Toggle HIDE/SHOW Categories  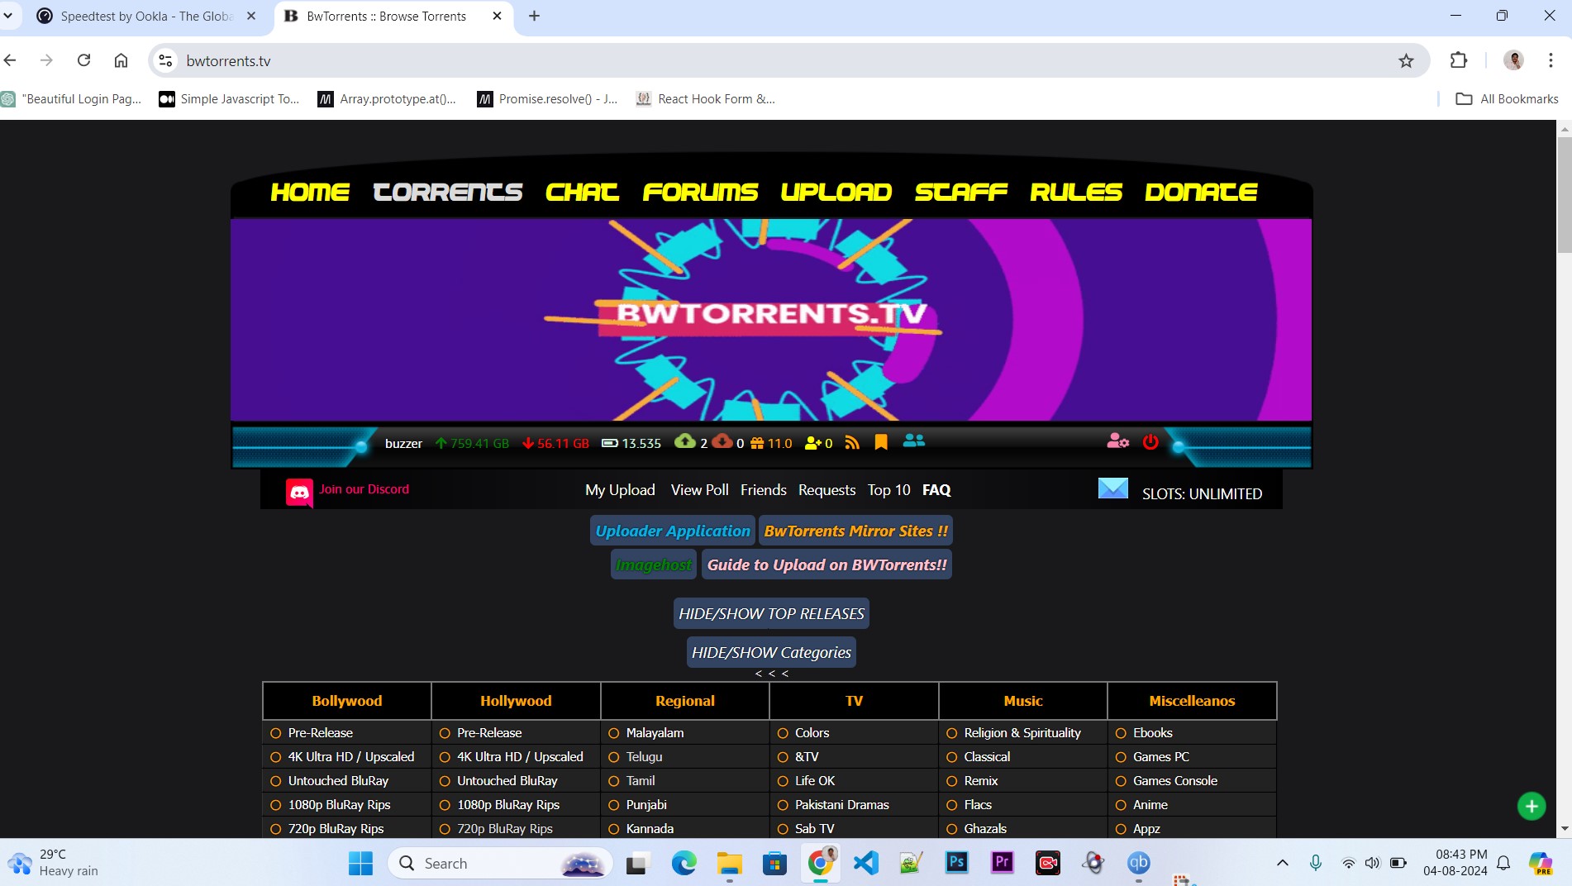coord(771,652)
